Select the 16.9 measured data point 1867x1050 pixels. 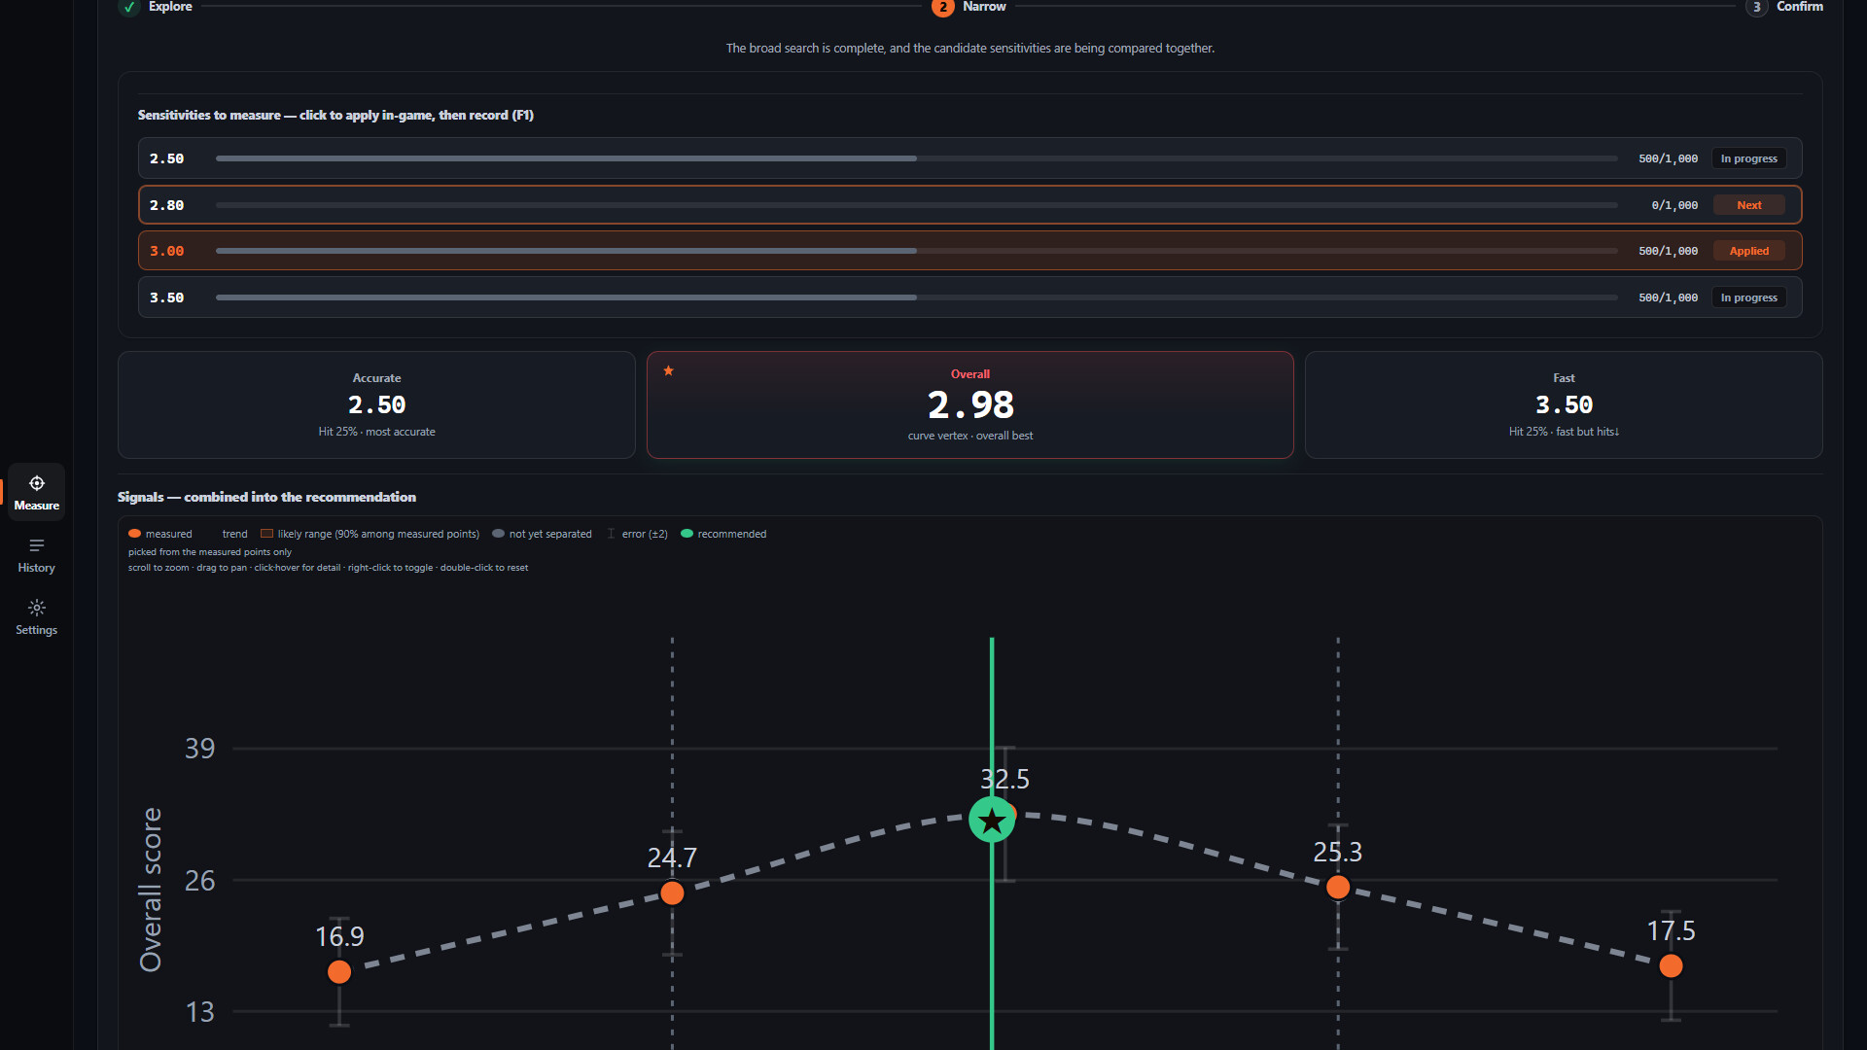click(x=339, y=972)
